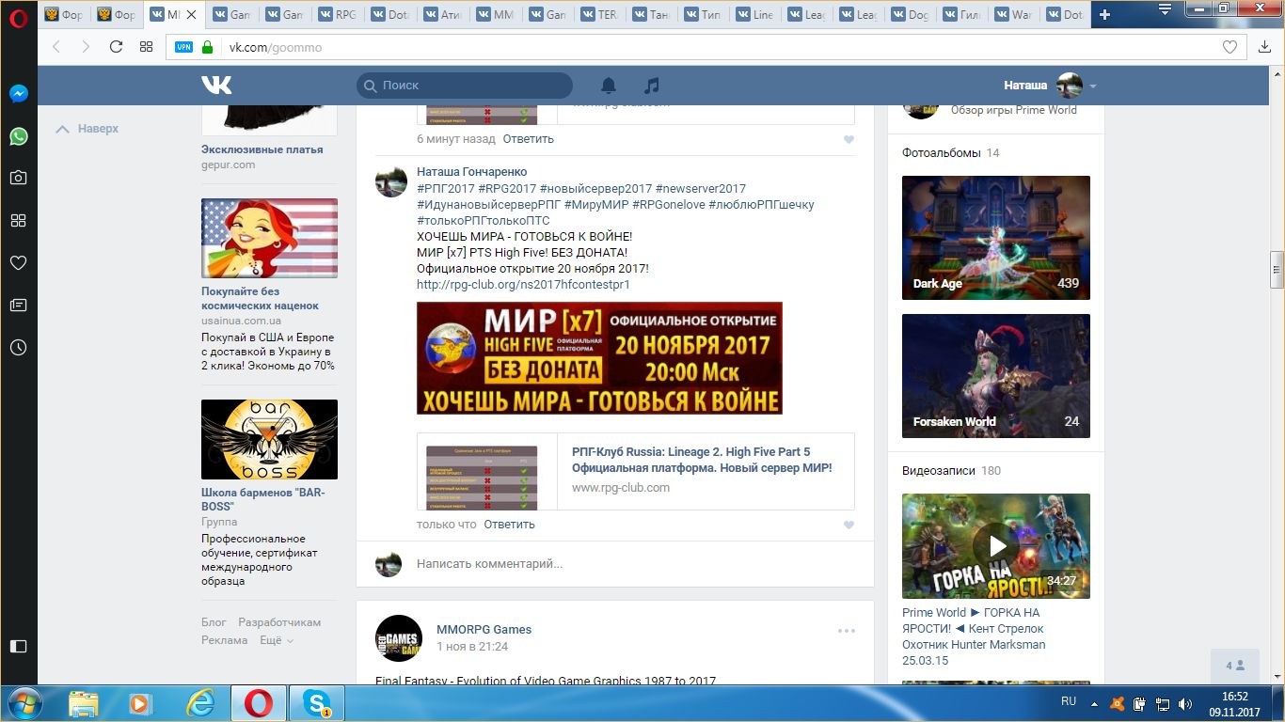Open a new browser tab

pyautogui.click(x=1104, y=14)
